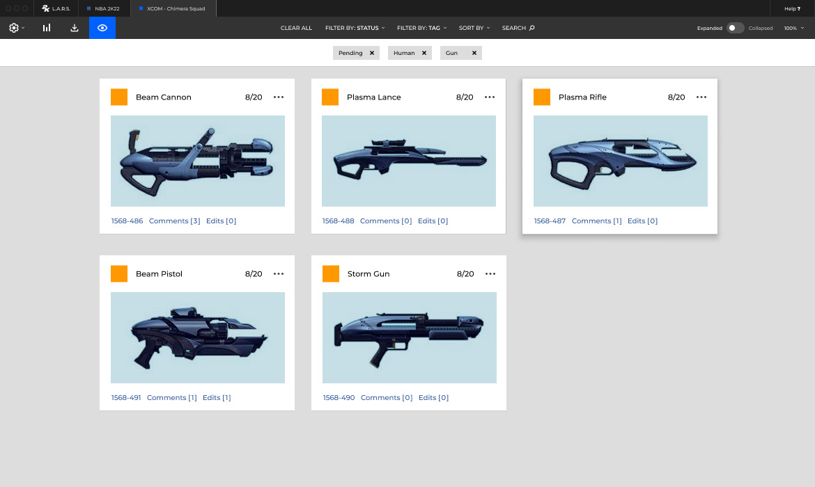Screen dimensions: 815x487
Task: Open more options for Plasma Rifle
Action: [x=701, y=97]
